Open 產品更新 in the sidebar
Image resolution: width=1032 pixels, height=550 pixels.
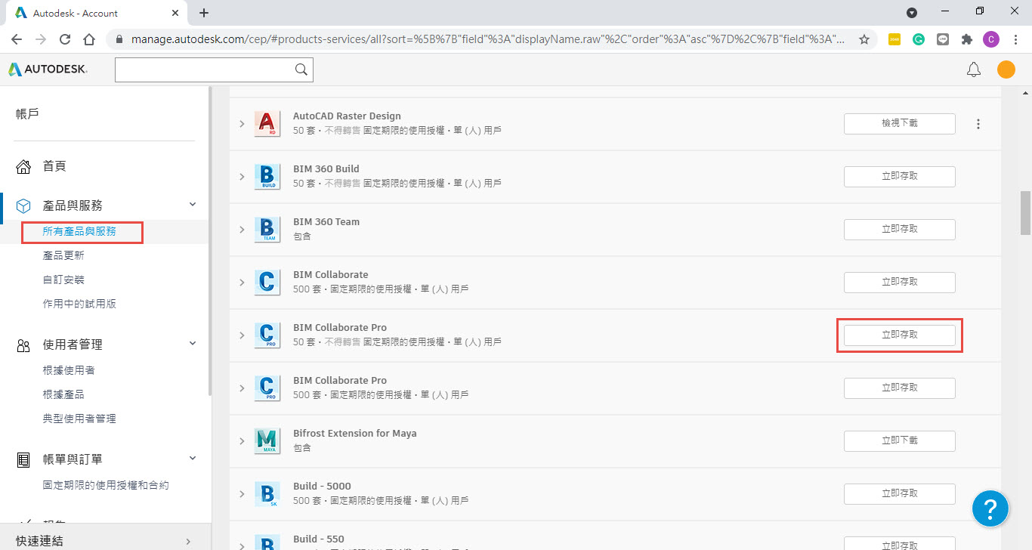pos(63,255)
